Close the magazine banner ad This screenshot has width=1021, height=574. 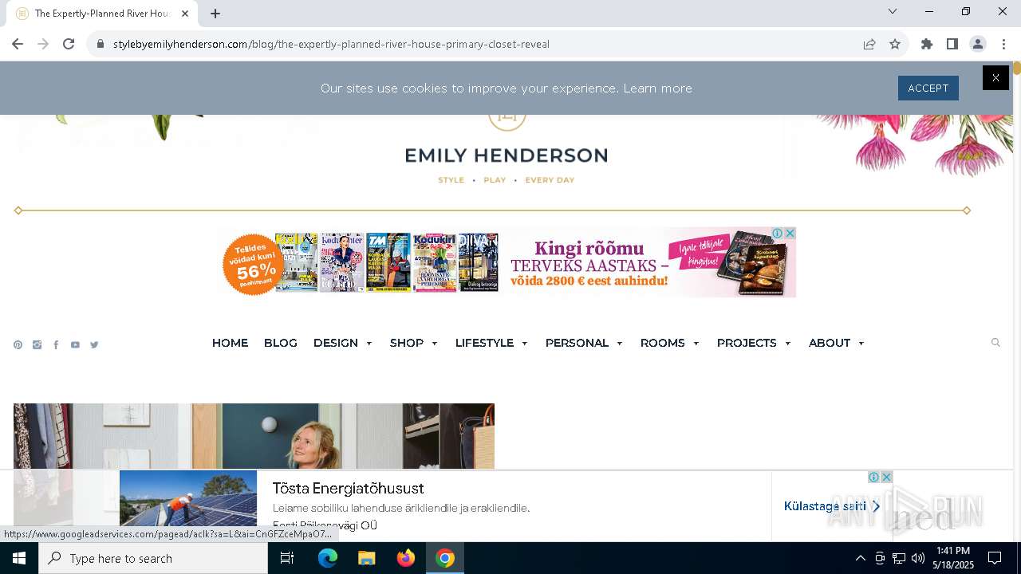tap(790, 233)
